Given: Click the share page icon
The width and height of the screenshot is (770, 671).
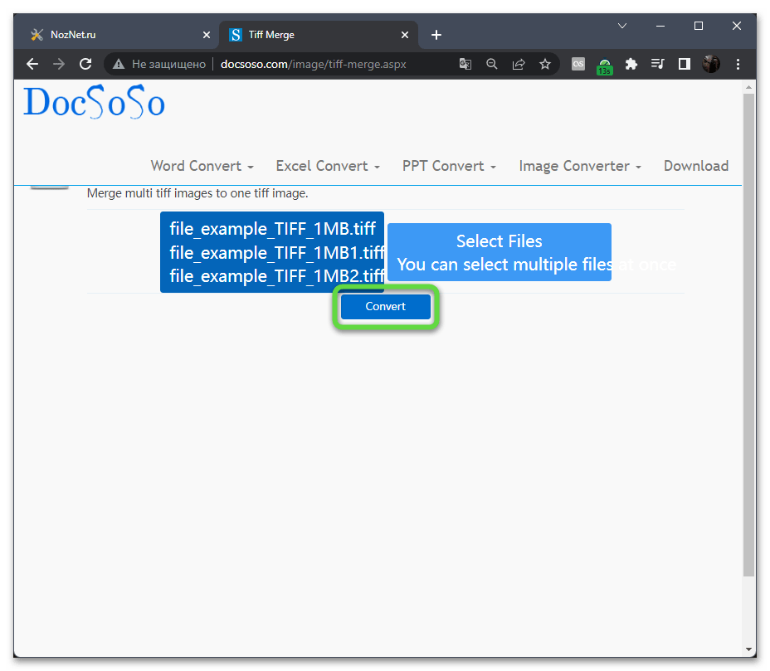Looking at the screenshot, I should point(519,65).
